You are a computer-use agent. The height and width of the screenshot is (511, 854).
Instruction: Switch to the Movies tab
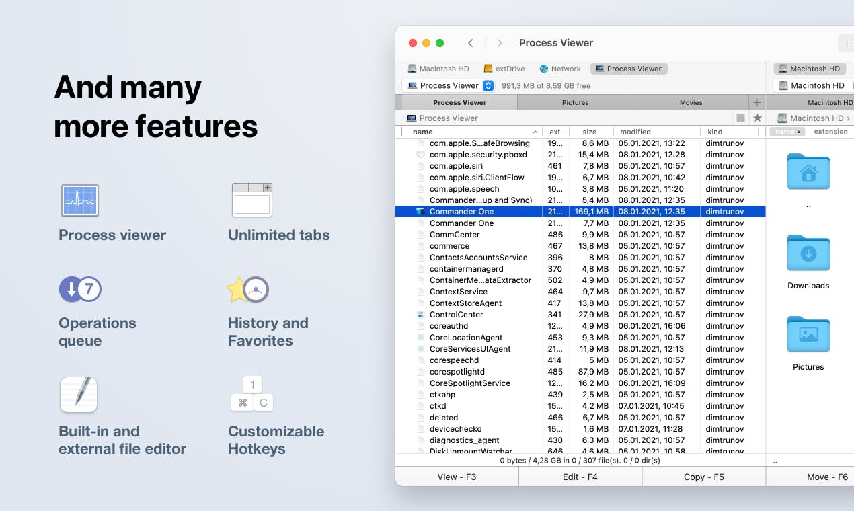click(x=691, y=102)
